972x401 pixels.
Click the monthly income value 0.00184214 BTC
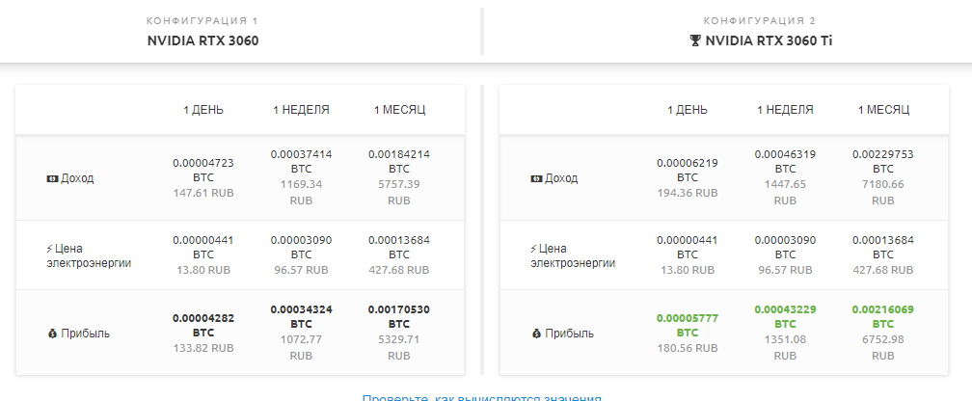coord(399,162)
